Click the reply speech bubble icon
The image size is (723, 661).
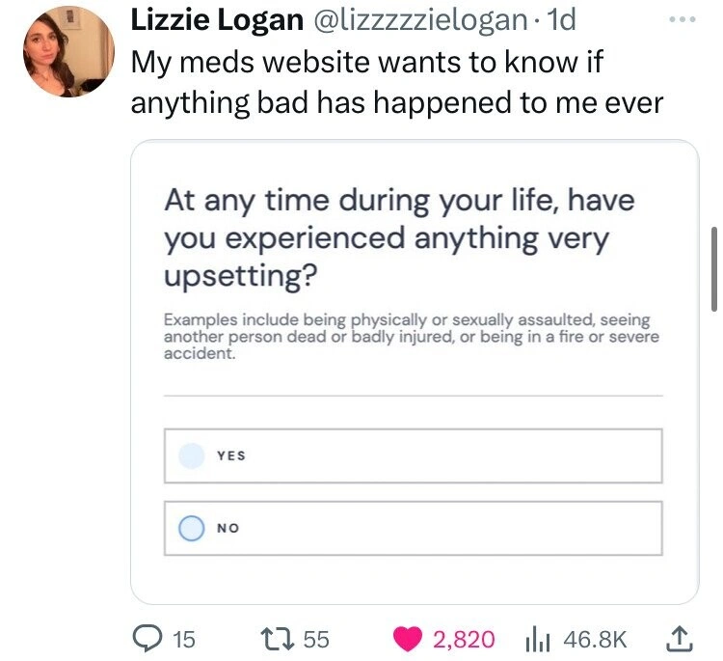(x=151, y=638)
